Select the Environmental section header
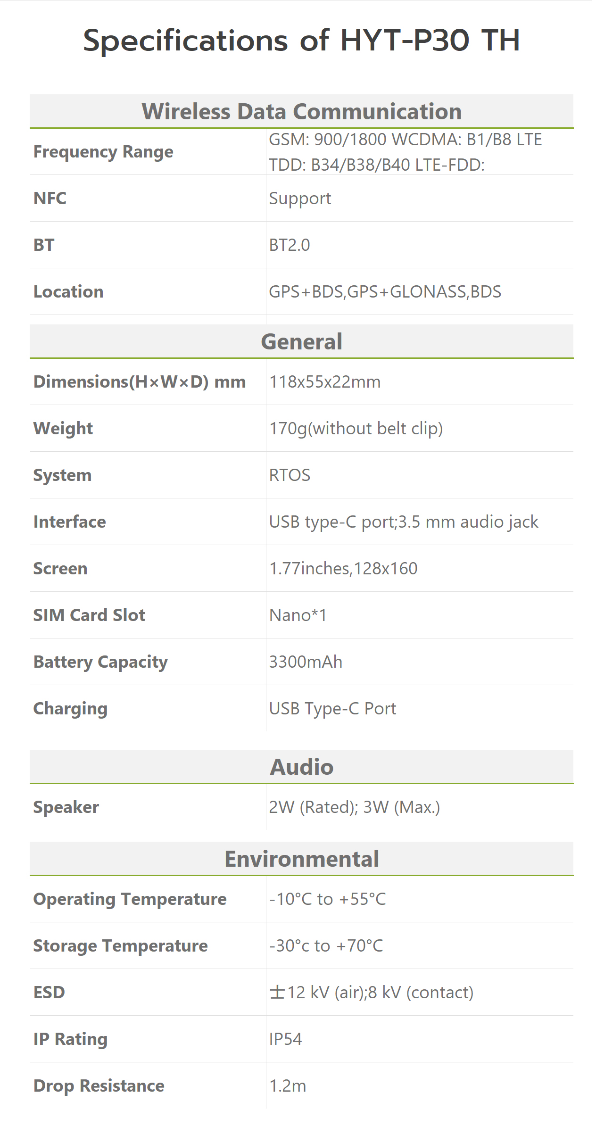Screen dimensions: 596x1127 tap(302, 859)
